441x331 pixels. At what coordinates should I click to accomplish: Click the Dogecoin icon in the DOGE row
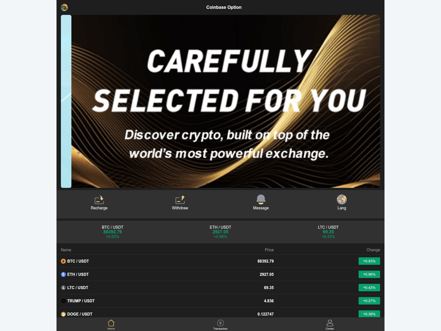point(63,314)
